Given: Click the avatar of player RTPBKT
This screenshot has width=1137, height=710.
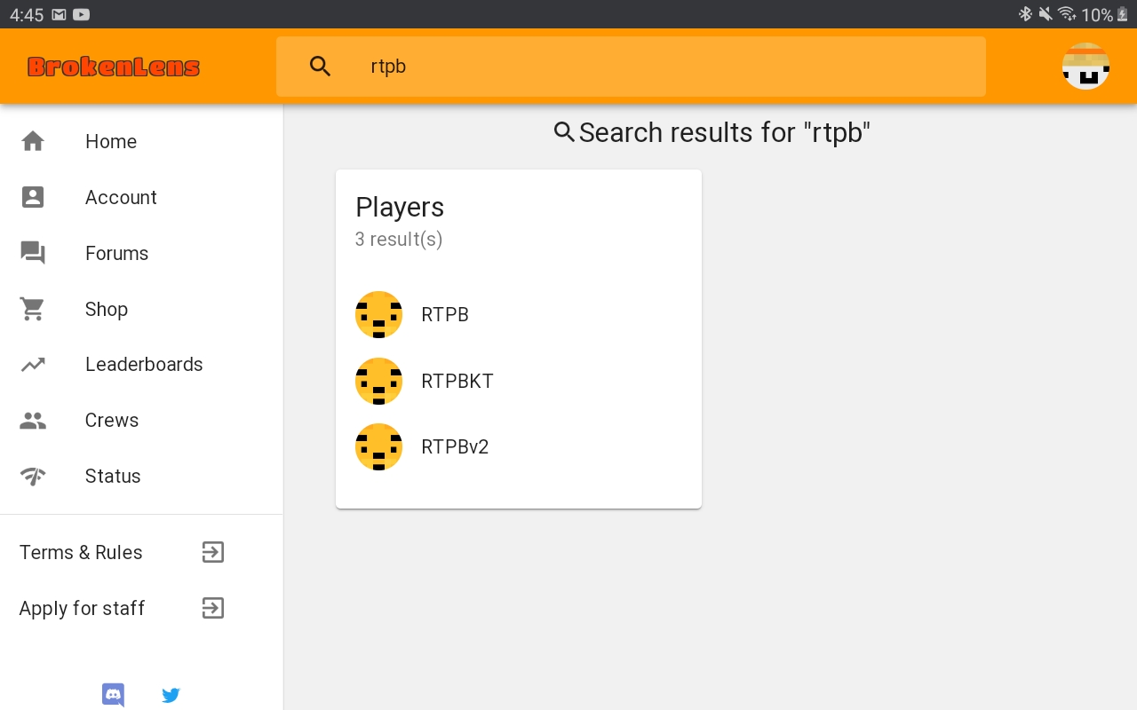Looking at the screenshot, I should click(378, 381).
